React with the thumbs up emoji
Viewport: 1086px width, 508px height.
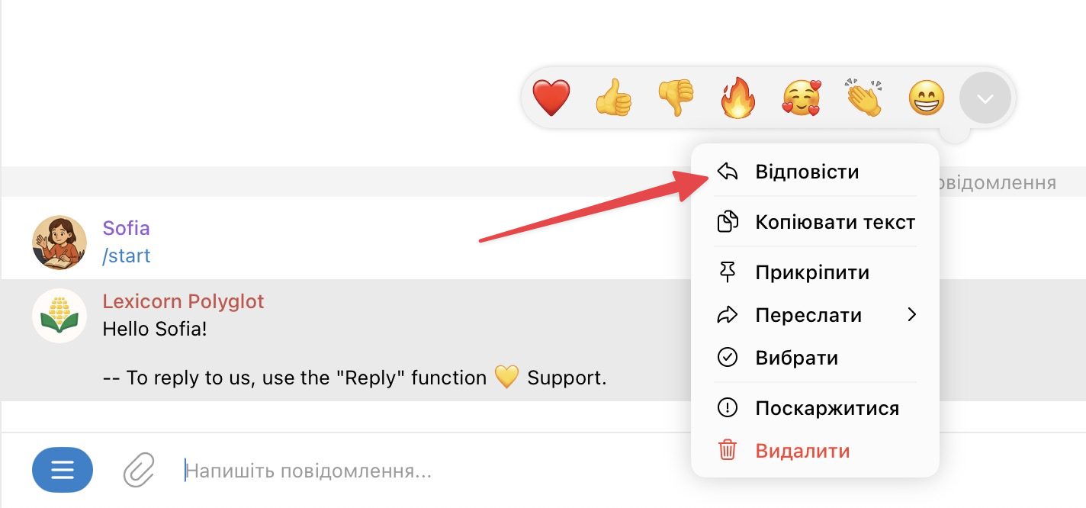click(614, 99)
